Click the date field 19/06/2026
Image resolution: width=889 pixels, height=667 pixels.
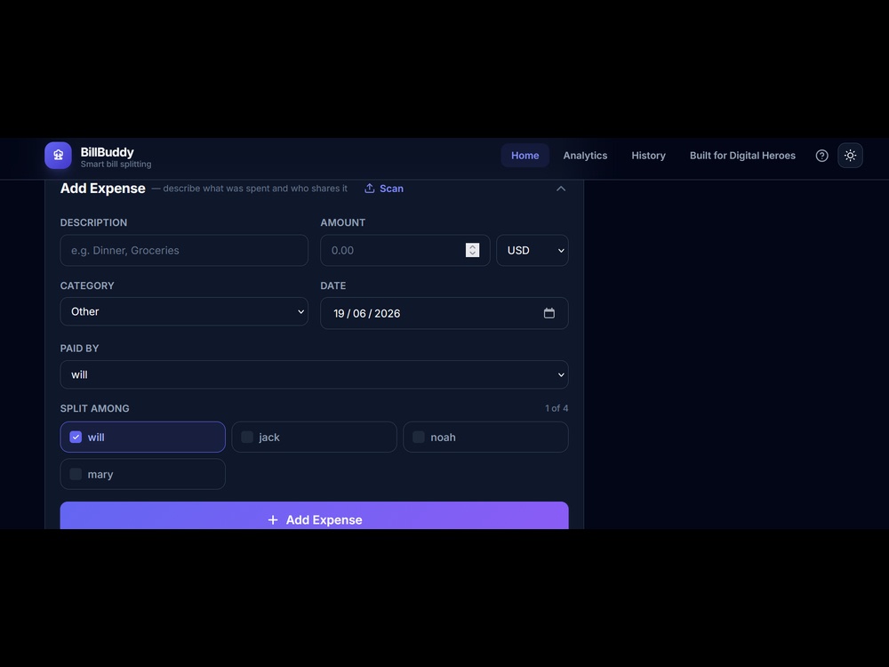444,313
